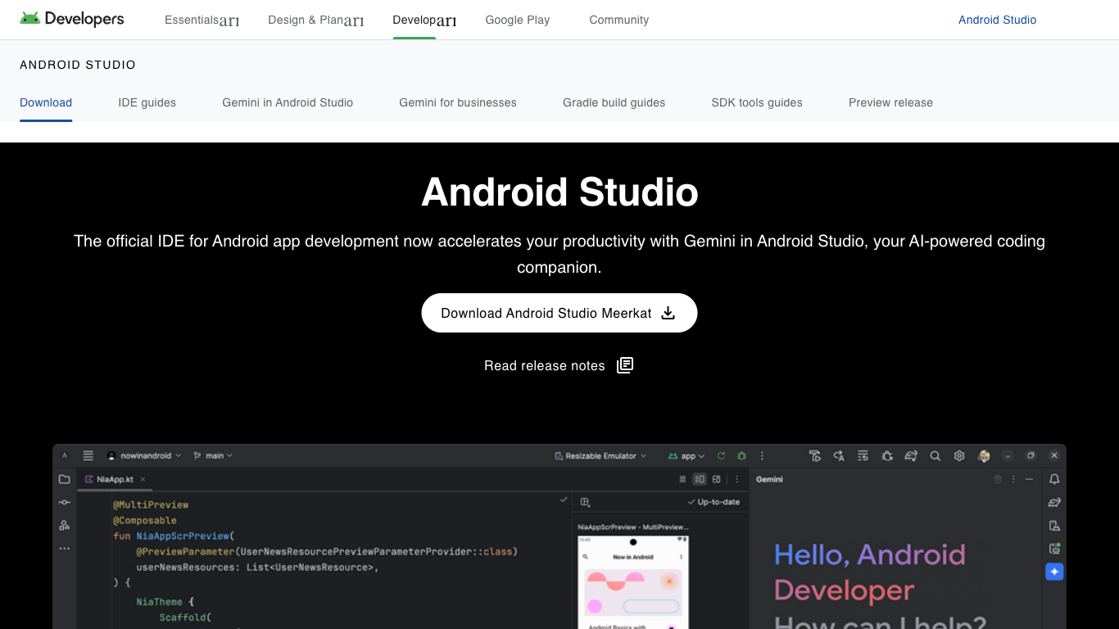Image resolution: width=1119 pixels, height=629 pixels.
Task: Open the IDE hamburger main menu
Action: 88,456
